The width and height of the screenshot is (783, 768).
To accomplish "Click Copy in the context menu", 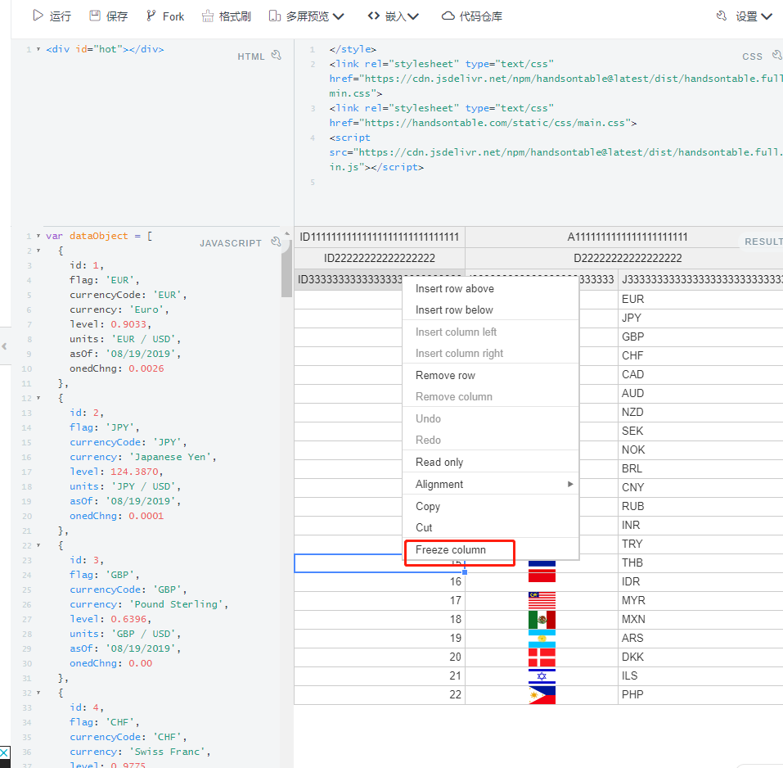I will pos(429,505).
